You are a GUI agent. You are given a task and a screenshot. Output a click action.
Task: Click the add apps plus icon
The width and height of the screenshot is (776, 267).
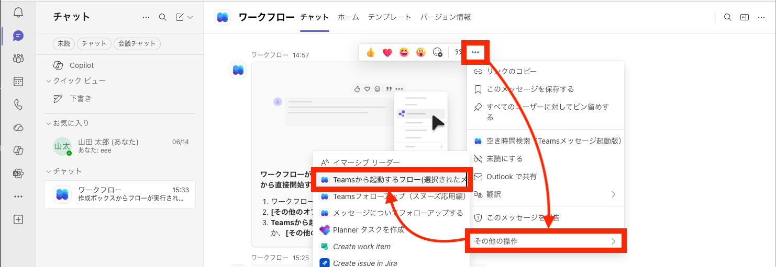[x=18, y=219]
